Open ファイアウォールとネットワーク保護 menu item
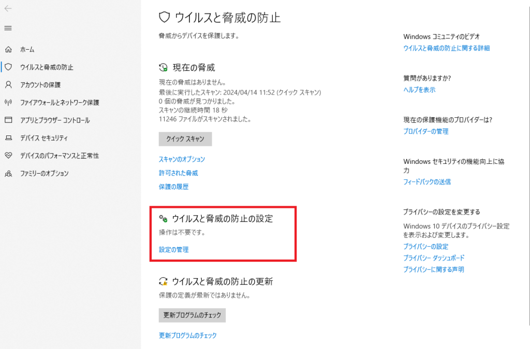Viewport: 530px width, 349px height. [x=59, y=102]
